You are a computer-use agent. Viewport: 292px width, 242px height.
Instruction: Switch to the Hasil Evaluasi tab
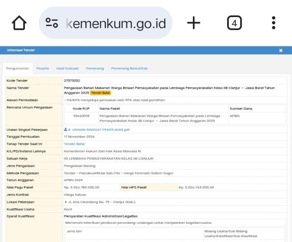pos(68,68)
